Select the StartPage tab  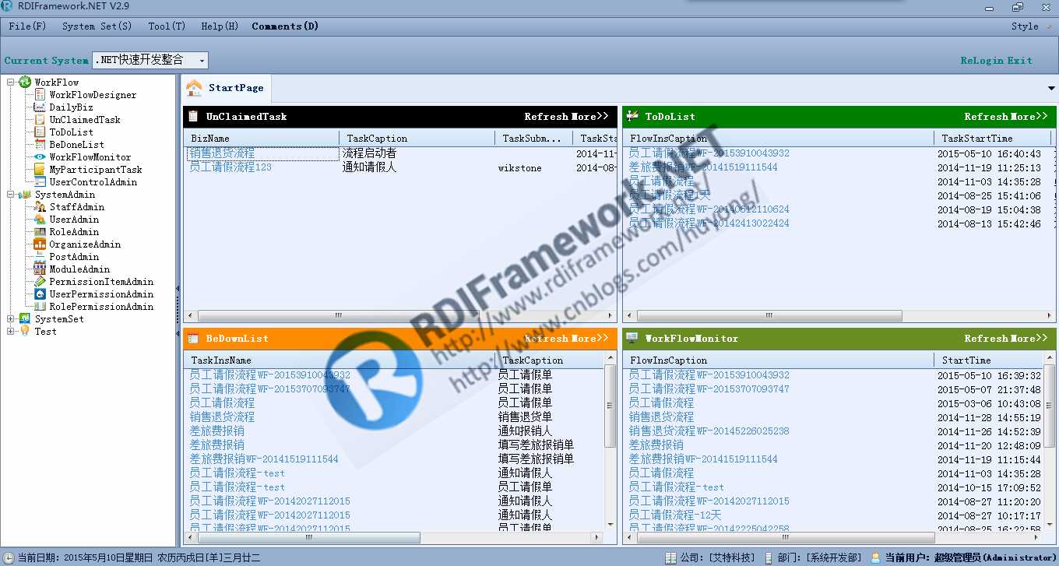click(x=227, y=88)
